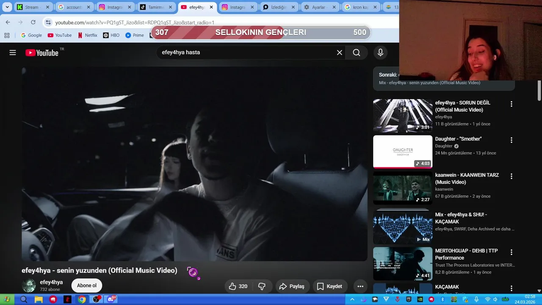Share the video via Paylaş

292,286
